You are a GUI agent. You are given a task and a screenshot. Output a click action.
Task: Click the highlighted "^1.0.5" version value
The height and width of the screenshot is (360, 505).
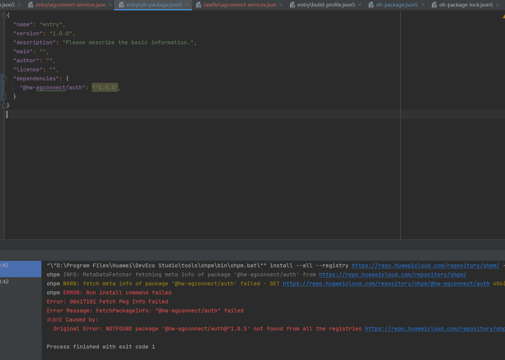point(105,87)
